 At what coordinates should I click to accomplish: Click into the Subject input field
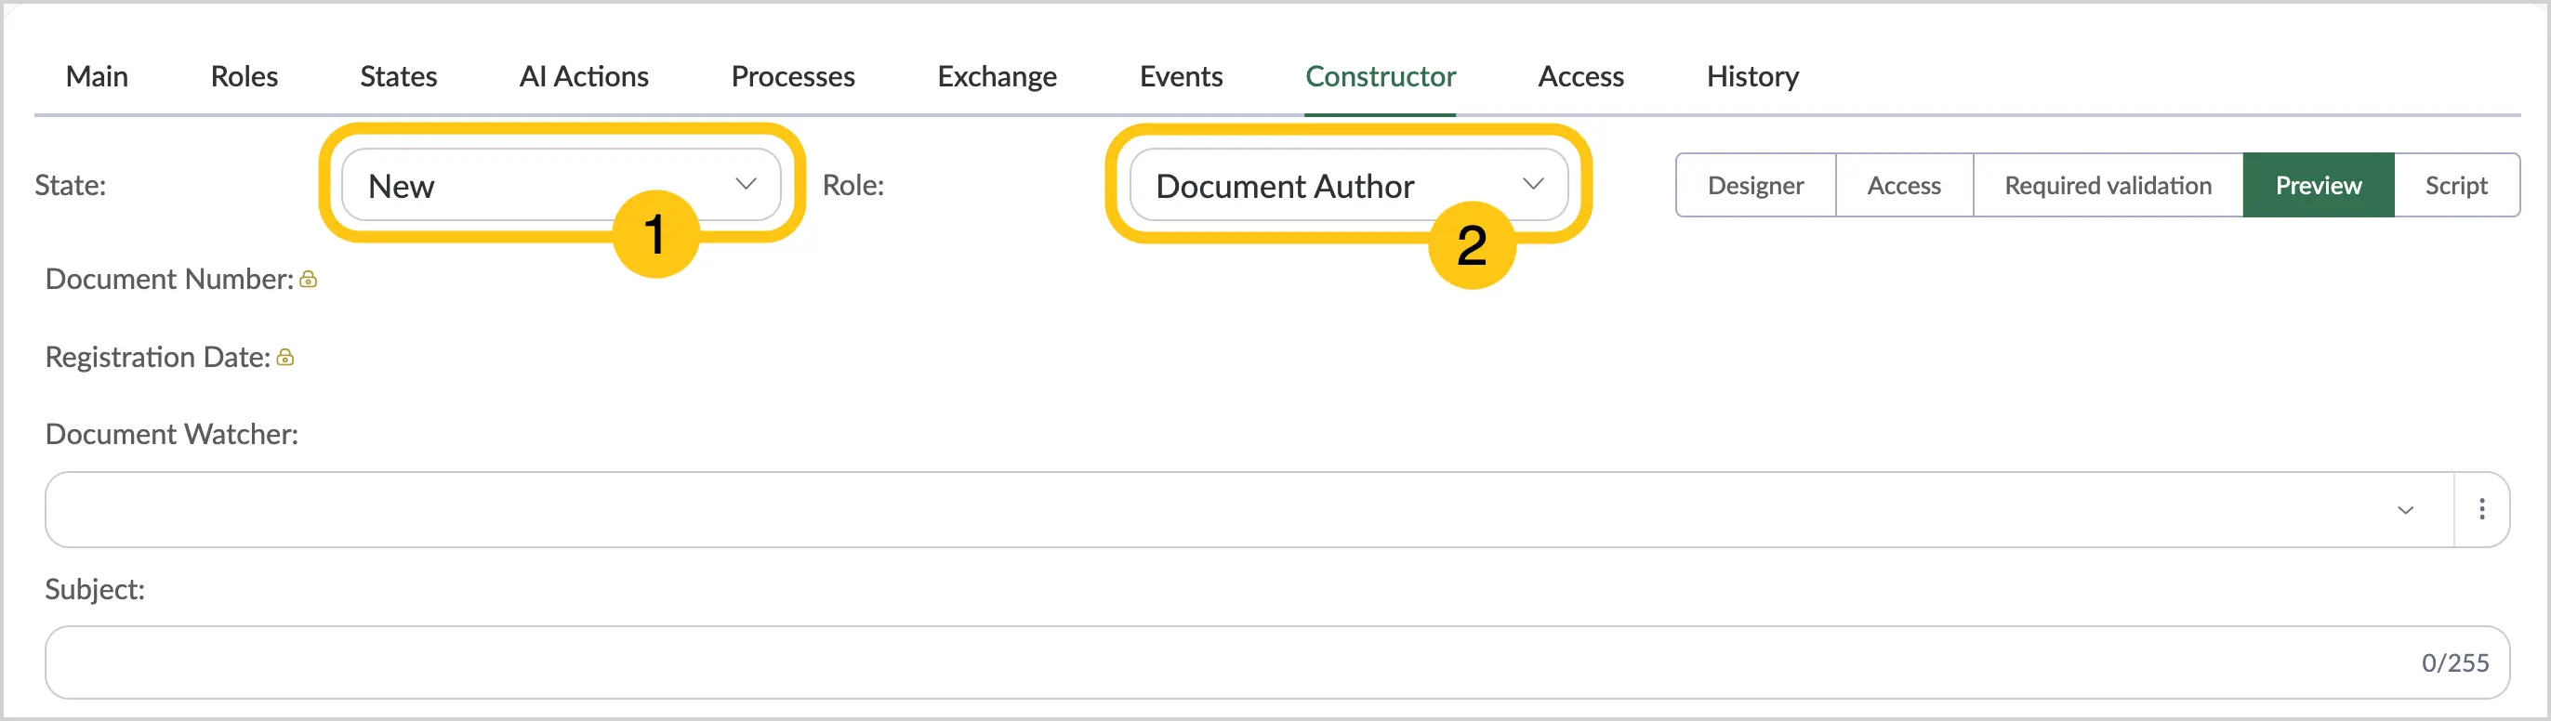(x=1277, y=662)
